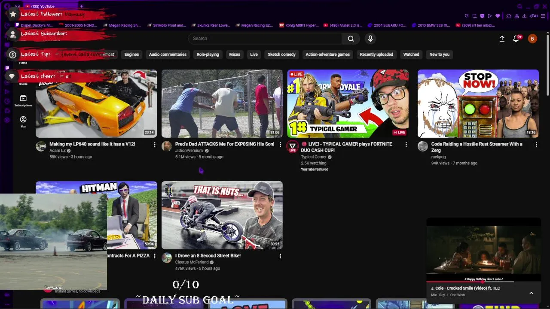Image resolution: width=550 pixels, height=309 pixels.
Task: Open the browser extensions puzzle icon
Action: point(509,16)
